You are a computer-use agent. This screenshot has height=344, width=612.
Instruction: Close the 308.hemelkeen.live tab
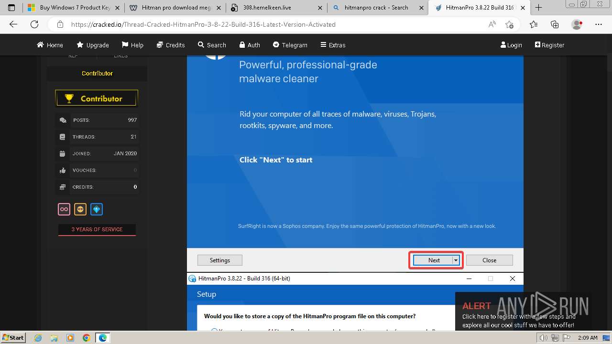pos(320,8)
